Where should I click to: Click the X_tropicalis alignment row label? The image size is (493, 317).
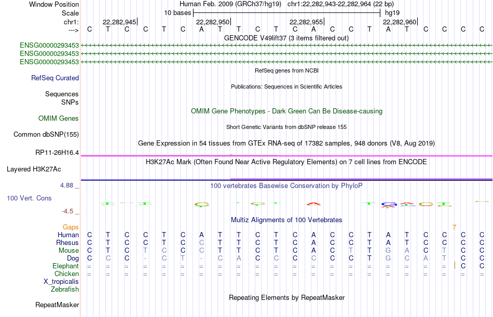[61, 282]
